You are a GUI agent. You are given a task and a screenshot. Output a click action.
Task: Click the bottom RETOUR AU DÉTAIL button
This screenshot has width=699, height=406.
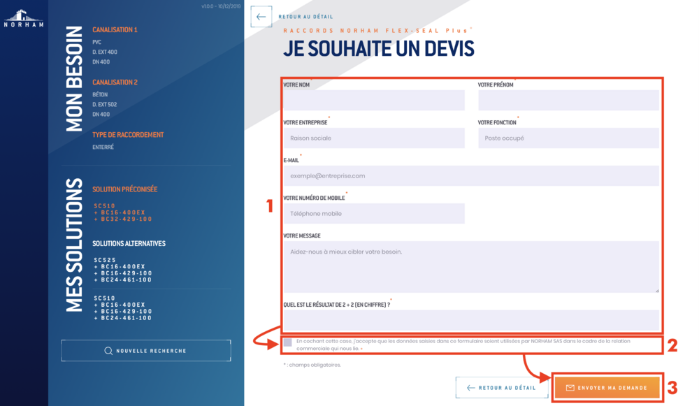click(x=501, y=388)
